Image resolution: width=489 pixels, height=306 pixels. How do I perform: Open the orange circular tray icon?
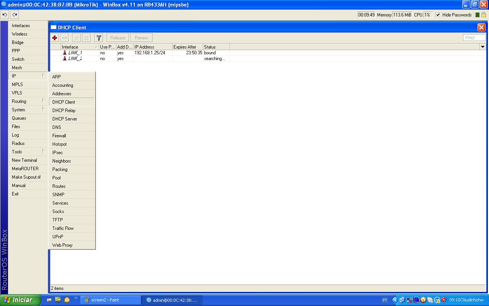423,300
